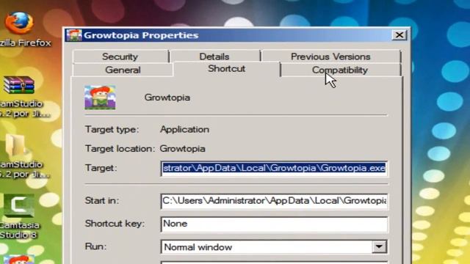Click the Shortcut key label
Viewport: 470px width, 264px height.
click(115, 224)
